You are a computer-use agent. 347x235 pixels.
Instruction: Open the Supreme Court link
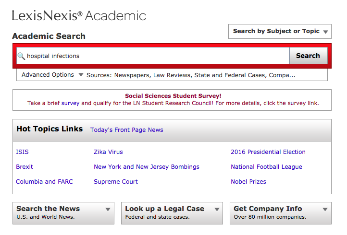click(x=116, y=182)
